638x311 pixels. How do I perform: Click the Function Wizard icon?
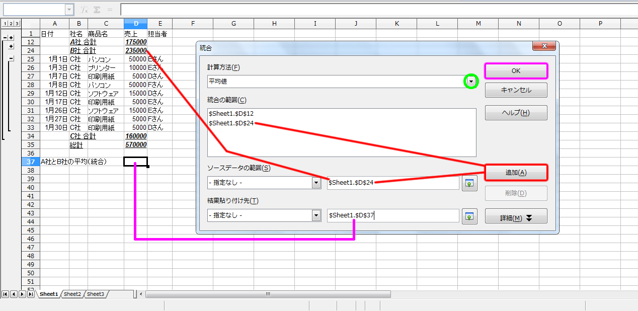click(x=85, y=10)
